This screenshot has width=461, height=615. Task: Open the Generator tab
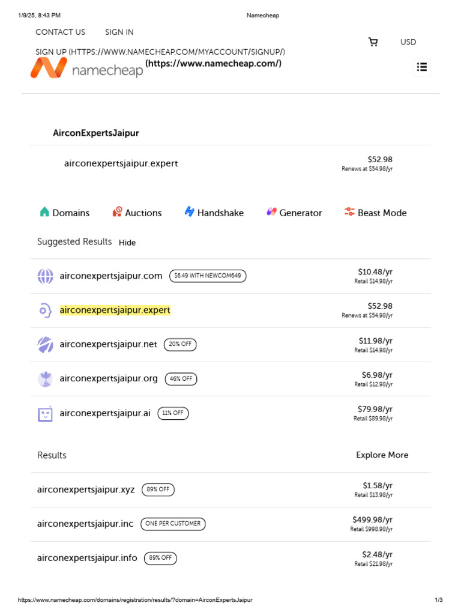294,213
